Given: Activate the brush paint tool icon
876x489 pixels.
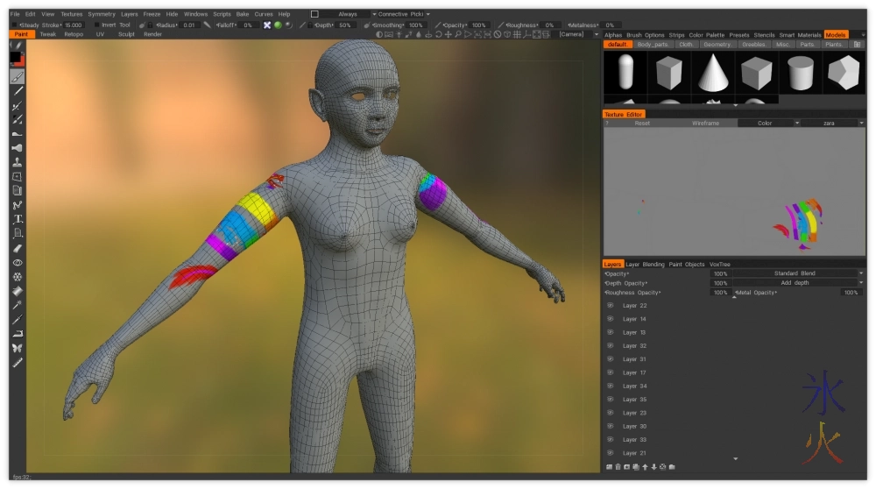Looking at the screenshot, I should point(17,76).
